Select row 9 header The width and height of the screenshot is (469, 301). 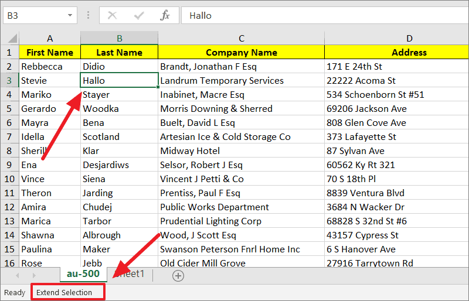tap(10, 165)
